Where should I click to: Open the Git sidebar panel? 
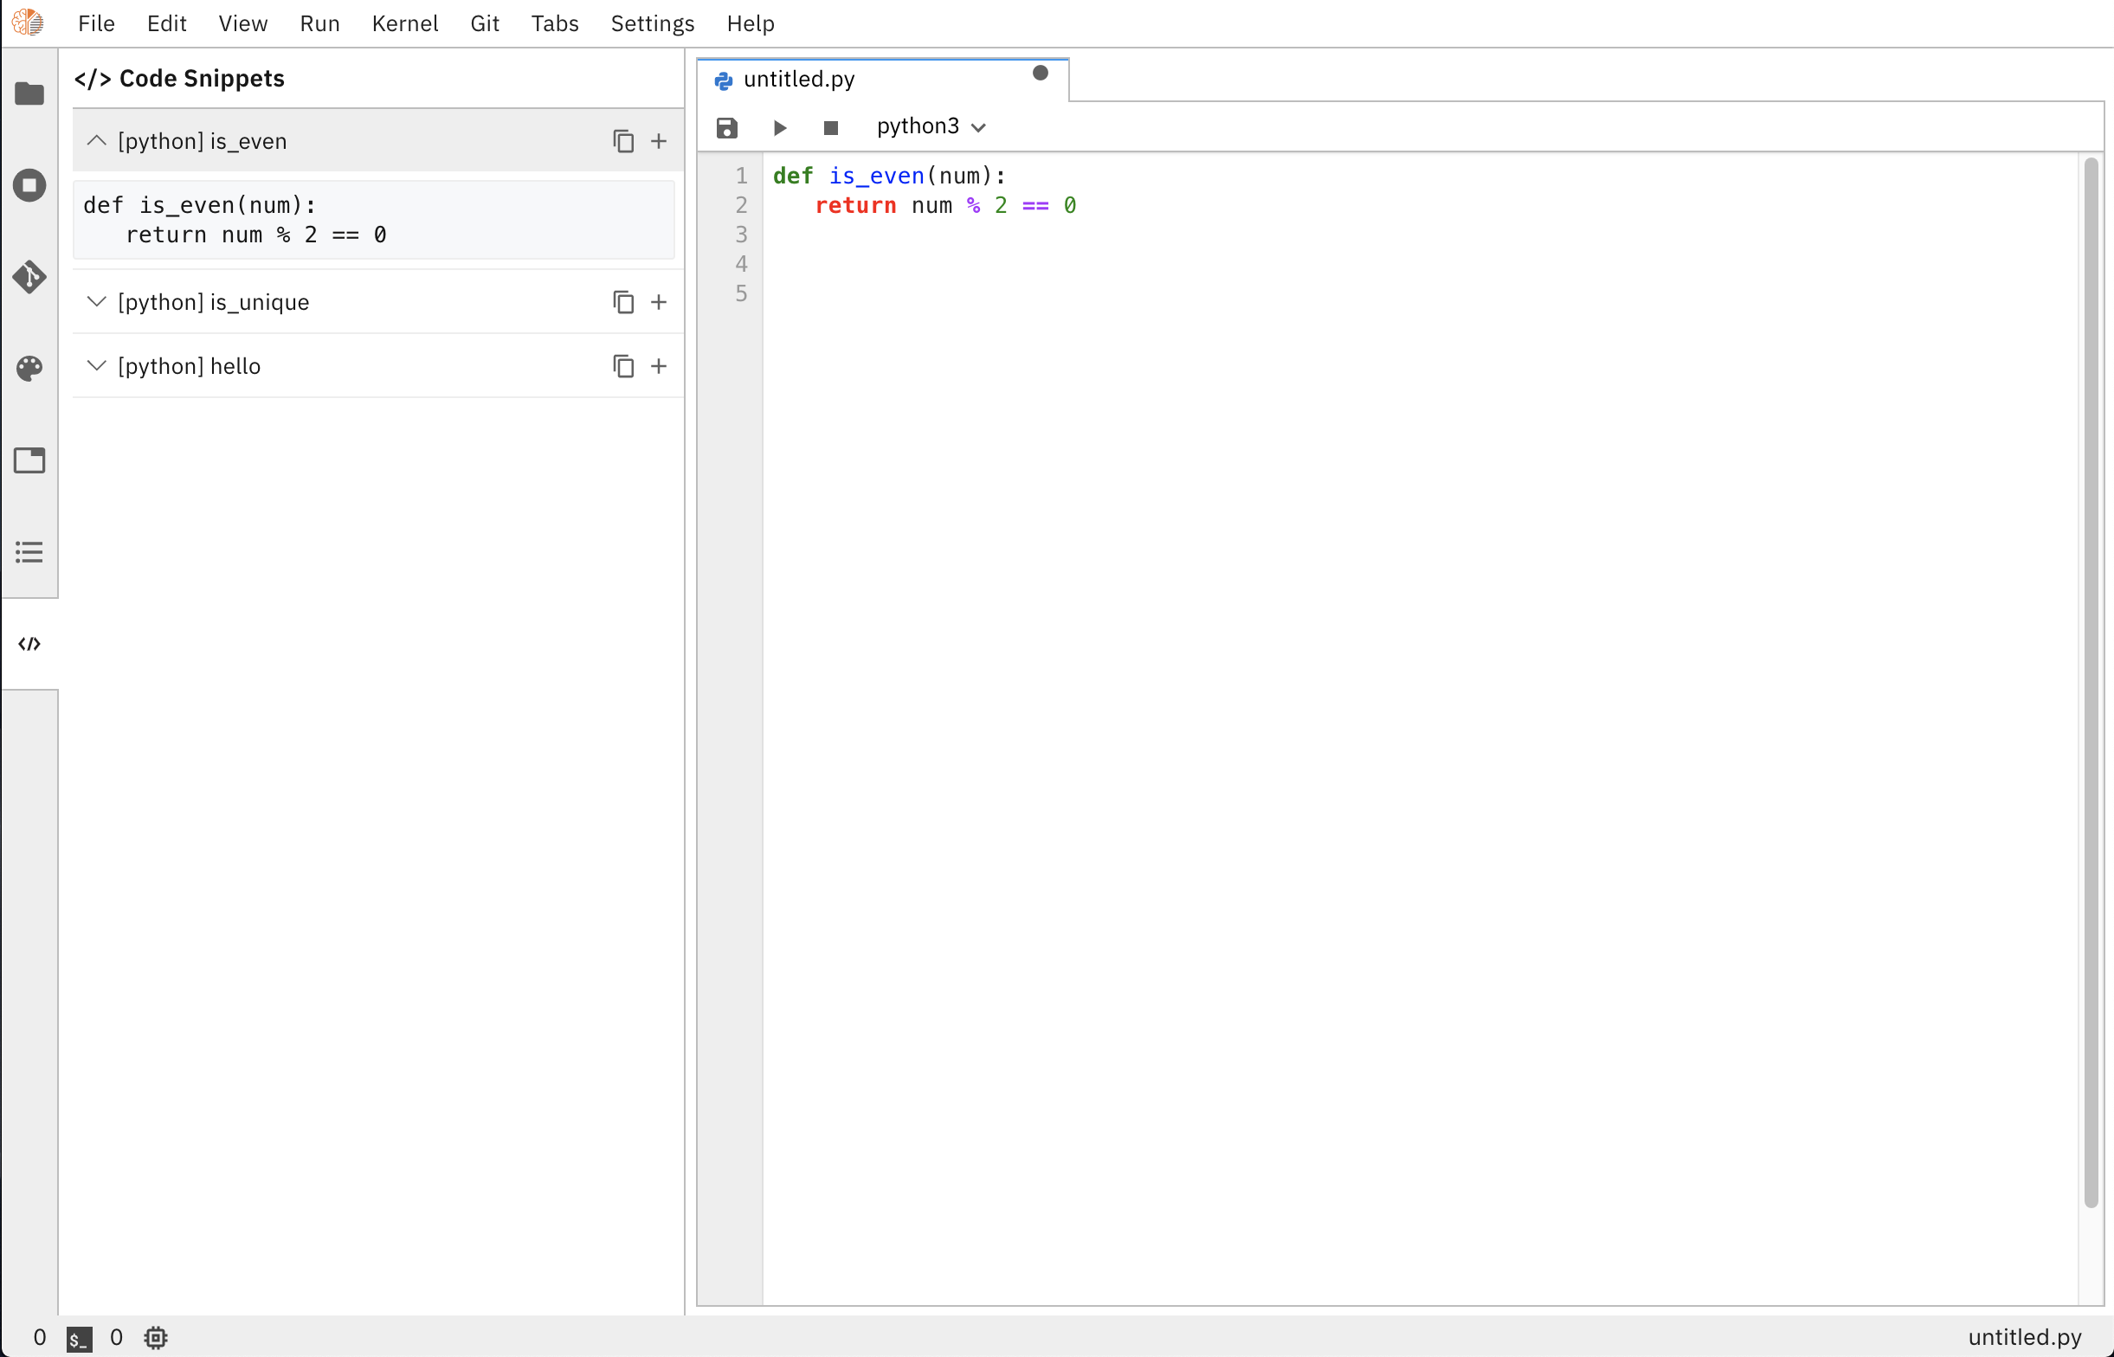click(x=29, y=277)
